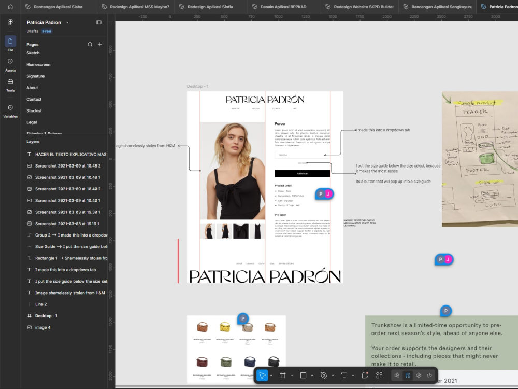Select the Group 2 connector layer
The width and height of the screenshot is (518, 389).
(64, 235)
